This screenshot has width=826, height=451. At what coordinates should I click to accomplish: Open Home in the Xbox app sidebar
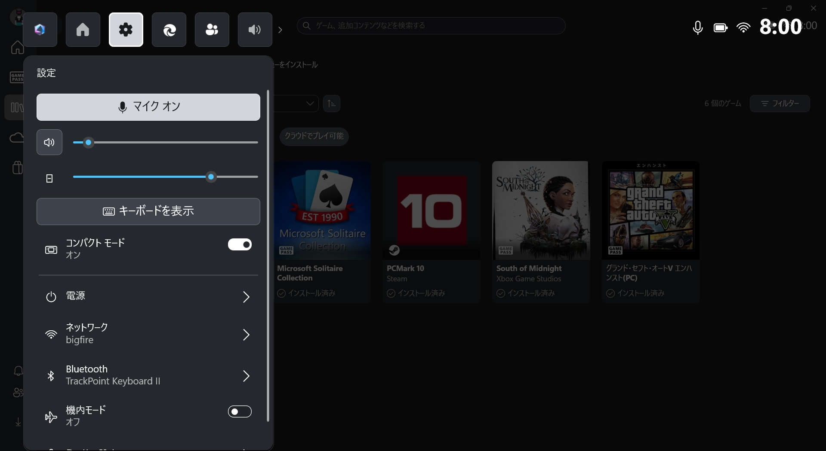[17, 47]
